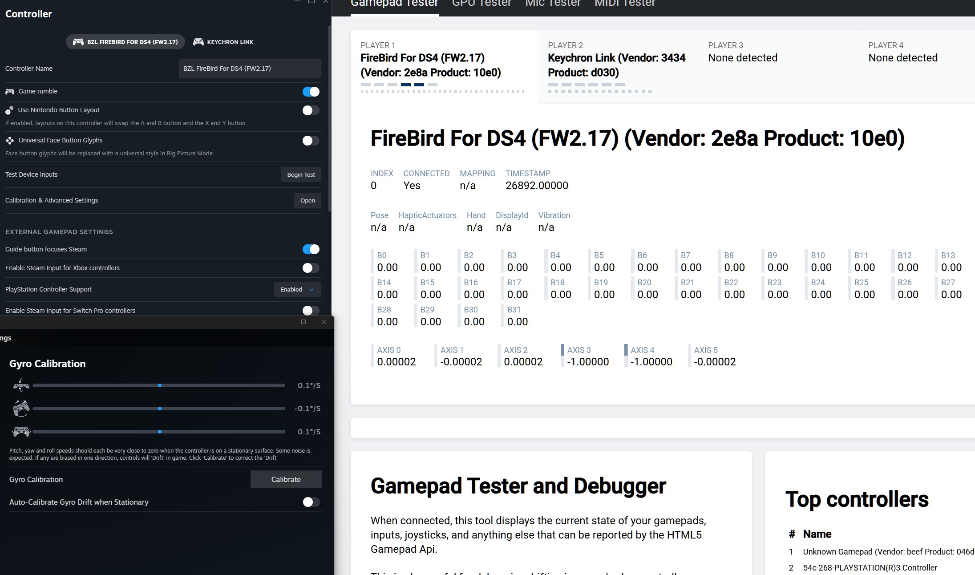Viewport: 975px width, 575px height.
Task: Click the Universal Face Button Glyphs icon
Action: pyautogui.click(x=10, y=140)
